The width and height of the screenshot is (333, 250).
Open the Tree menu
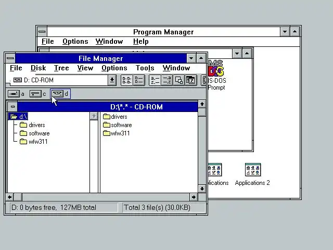pos(61,68)
